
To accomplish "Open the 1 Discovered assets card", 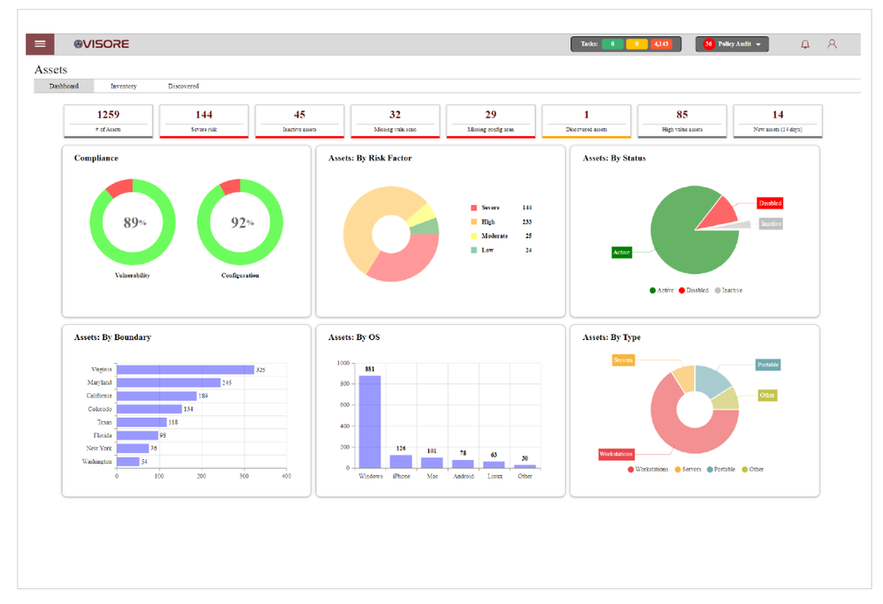I will pyautogui.click(x=586, y=121).
